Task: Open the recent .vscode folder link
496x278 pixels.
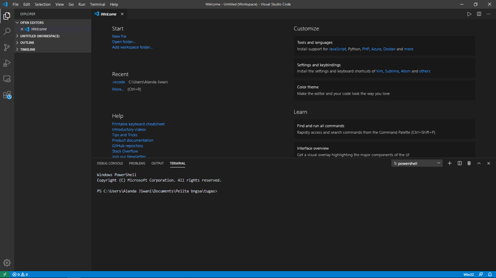Action: pos(118,82)
